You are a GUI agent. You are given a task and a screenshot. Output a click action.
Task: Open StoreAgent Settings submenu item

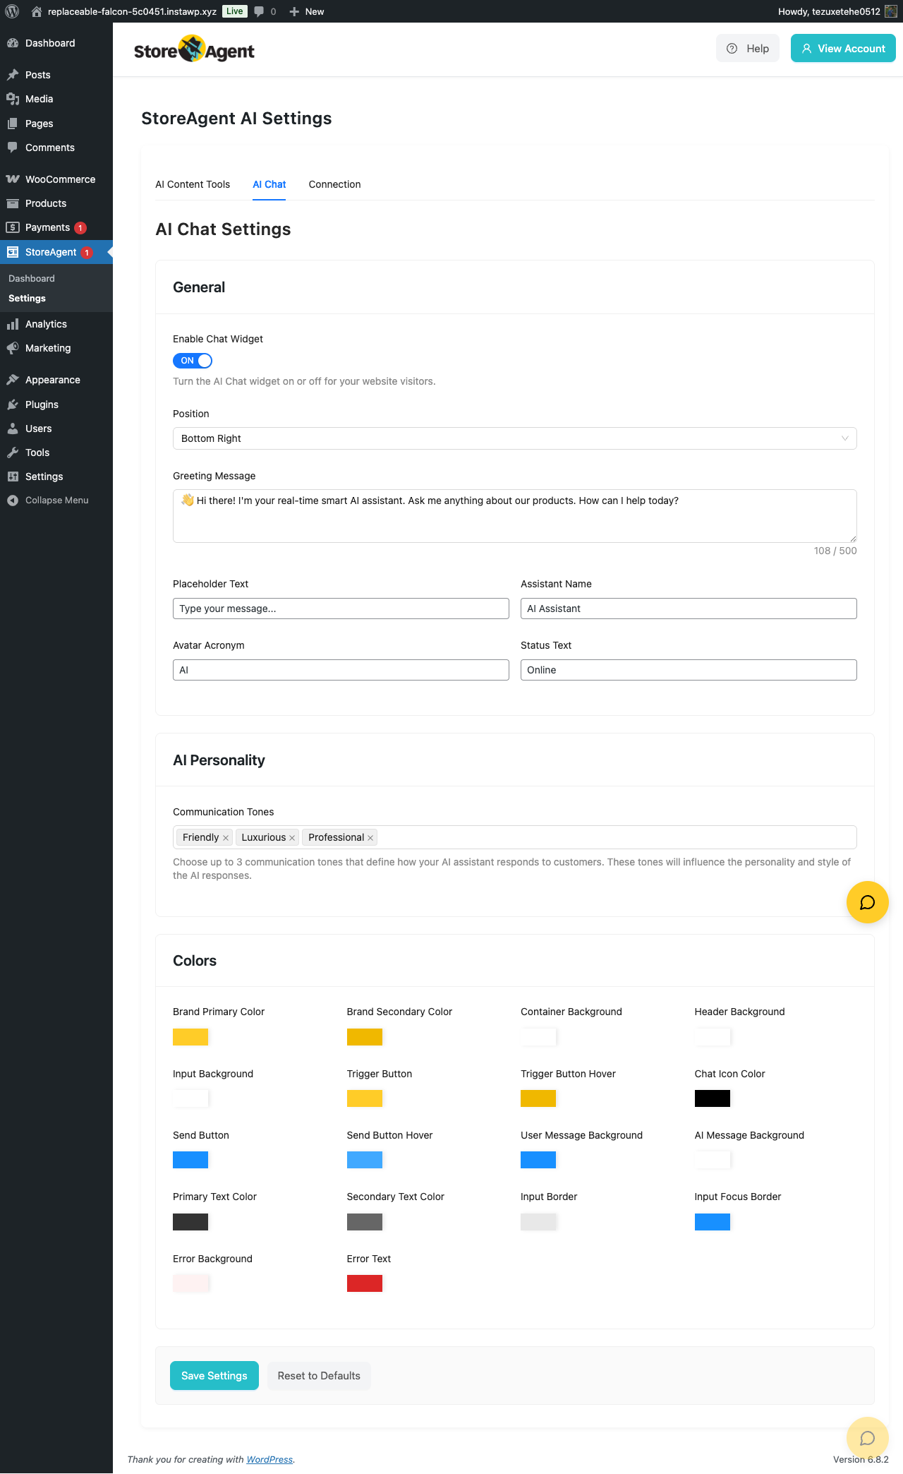pyautogui.click(x=27, y=299)
